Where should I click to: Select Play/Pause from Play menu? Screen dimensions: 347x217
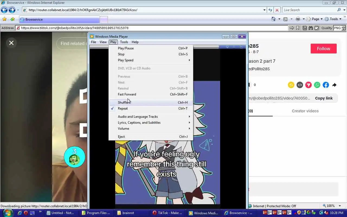(x=151, y=48)
